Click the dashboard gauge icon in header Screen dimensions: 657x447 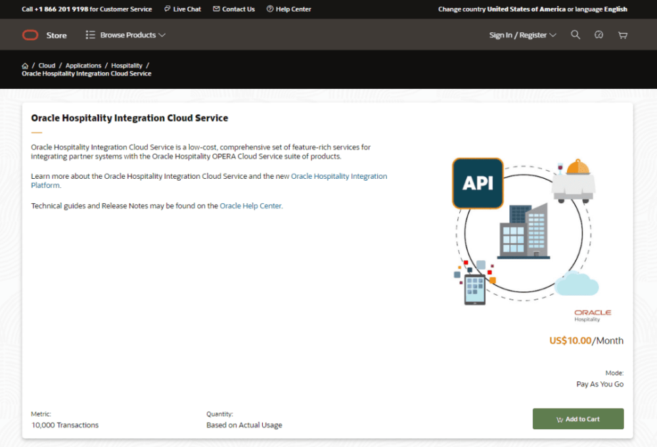click(599, 35)
